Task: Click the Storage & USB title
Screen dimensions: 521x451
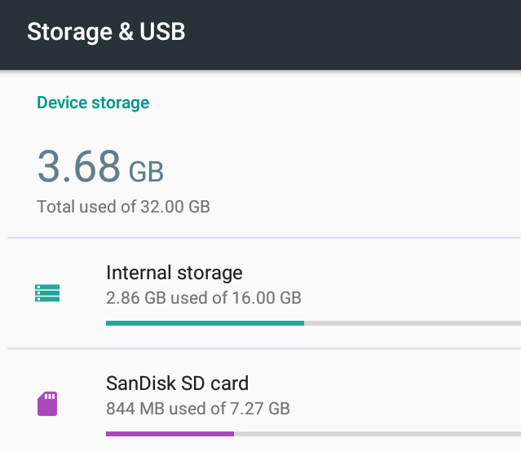Action: pos(106,32)
